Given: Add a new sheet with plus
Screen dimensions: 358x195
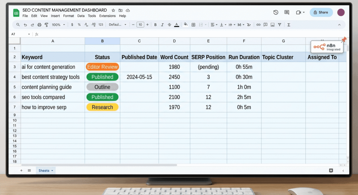Looking at the screenshot, I should (21, 170).
